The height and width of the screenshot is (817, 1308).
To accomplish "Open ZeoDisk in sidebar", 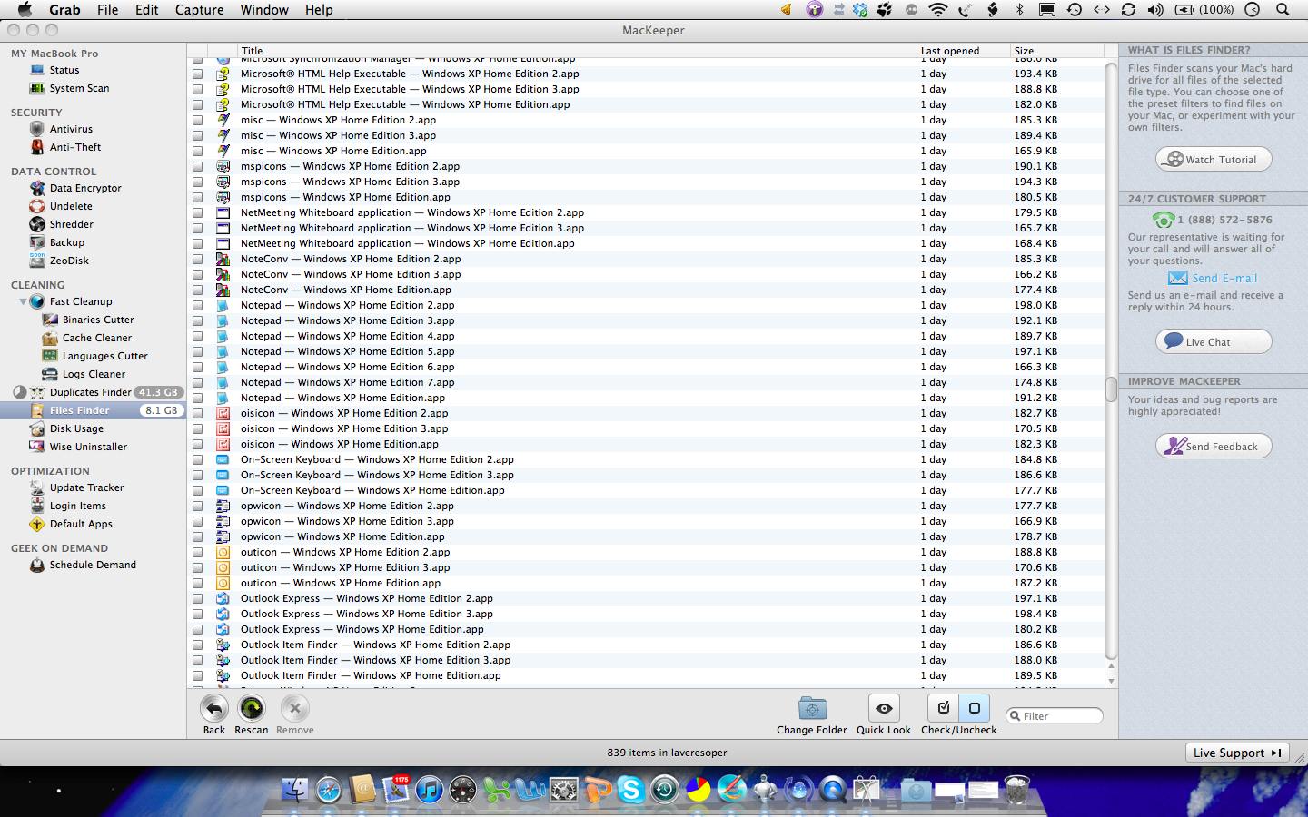I will click(69, 261).
